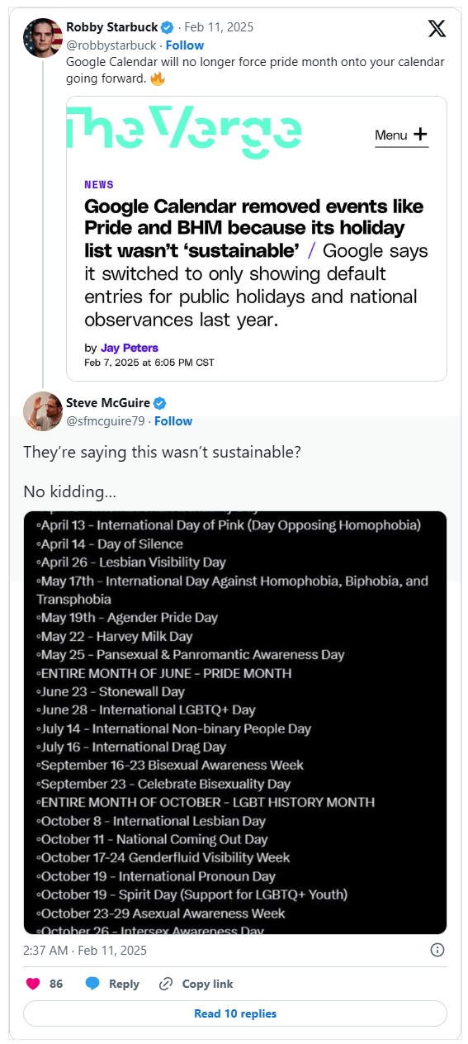The width and height of the screenshot is (468, 1044).
Task: Open the tweet info icon
Action: (x=438, y=950)
